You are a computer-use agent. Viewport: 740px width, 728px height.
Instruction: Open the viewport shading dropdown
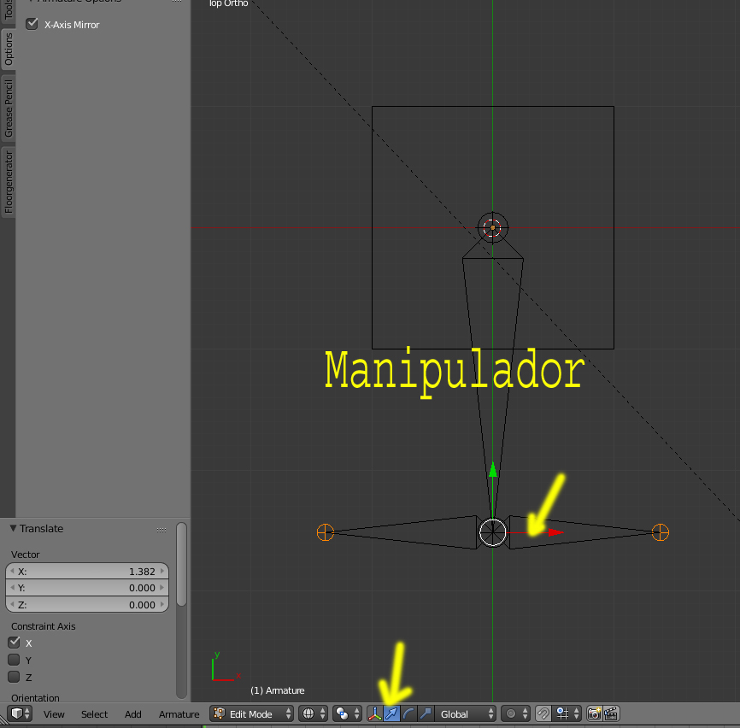point(314,713)
